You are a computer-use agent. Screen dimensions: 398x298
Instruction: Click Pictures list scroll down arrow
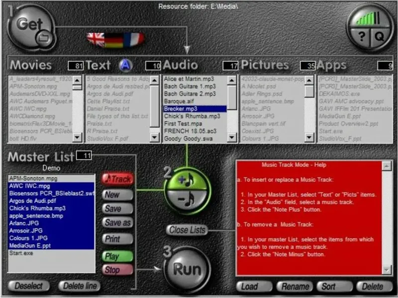309,138
